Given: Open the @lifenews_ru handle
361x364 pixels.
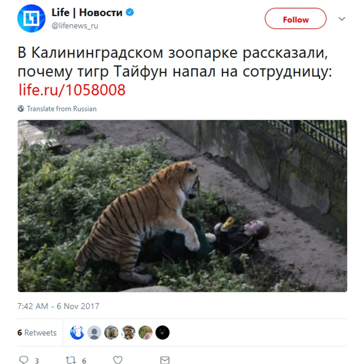Looking at the screenshot, I should [x=75, y=26].
